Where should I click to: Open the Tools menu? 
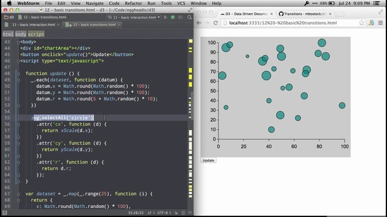[166, 3]
